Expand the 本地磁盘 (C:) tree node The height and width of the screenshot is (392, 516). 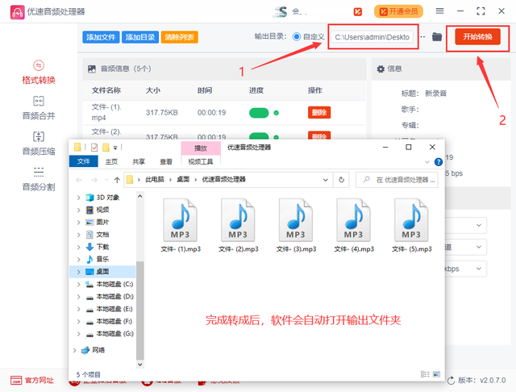click(79, 284)
